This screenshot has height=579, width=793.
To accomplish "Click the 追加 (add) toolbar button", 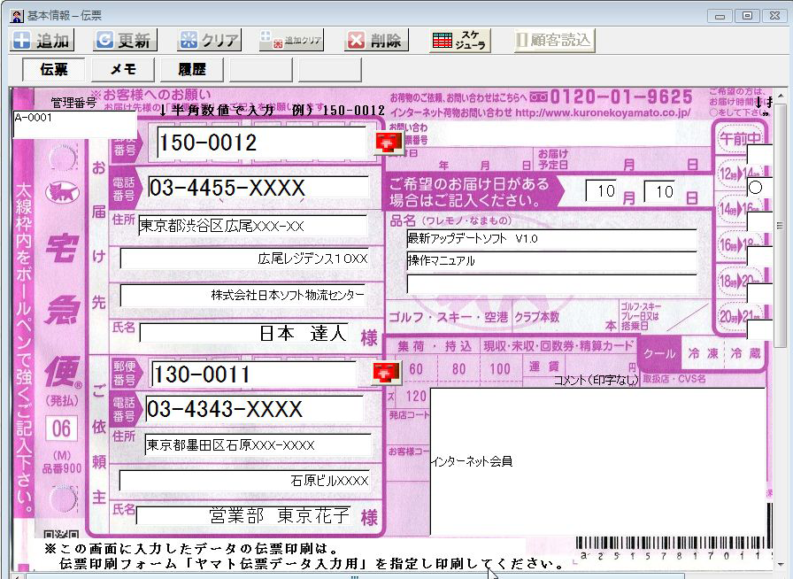I will click(42, 40).
